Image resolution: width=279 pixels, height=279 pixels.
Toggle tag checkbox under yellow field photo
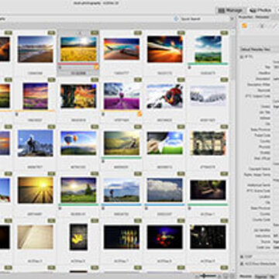(x=60, y=67)
